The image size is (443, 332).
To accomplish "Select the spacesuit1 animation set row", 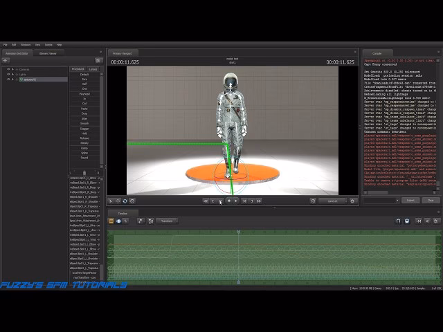I will 43,80.
